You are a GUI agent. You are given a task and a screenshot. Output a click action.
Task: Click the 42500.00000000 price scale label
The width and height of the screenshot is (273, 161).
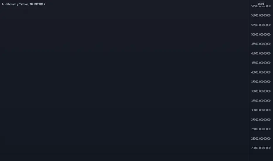pos(261,63)
